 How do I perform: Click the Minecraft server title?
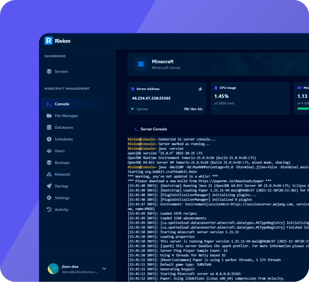(x=162, y=62)
